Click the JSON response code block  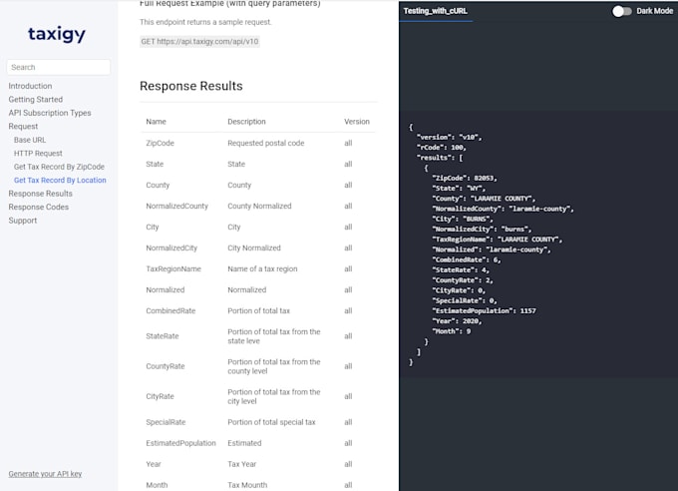tap(499, 244)
